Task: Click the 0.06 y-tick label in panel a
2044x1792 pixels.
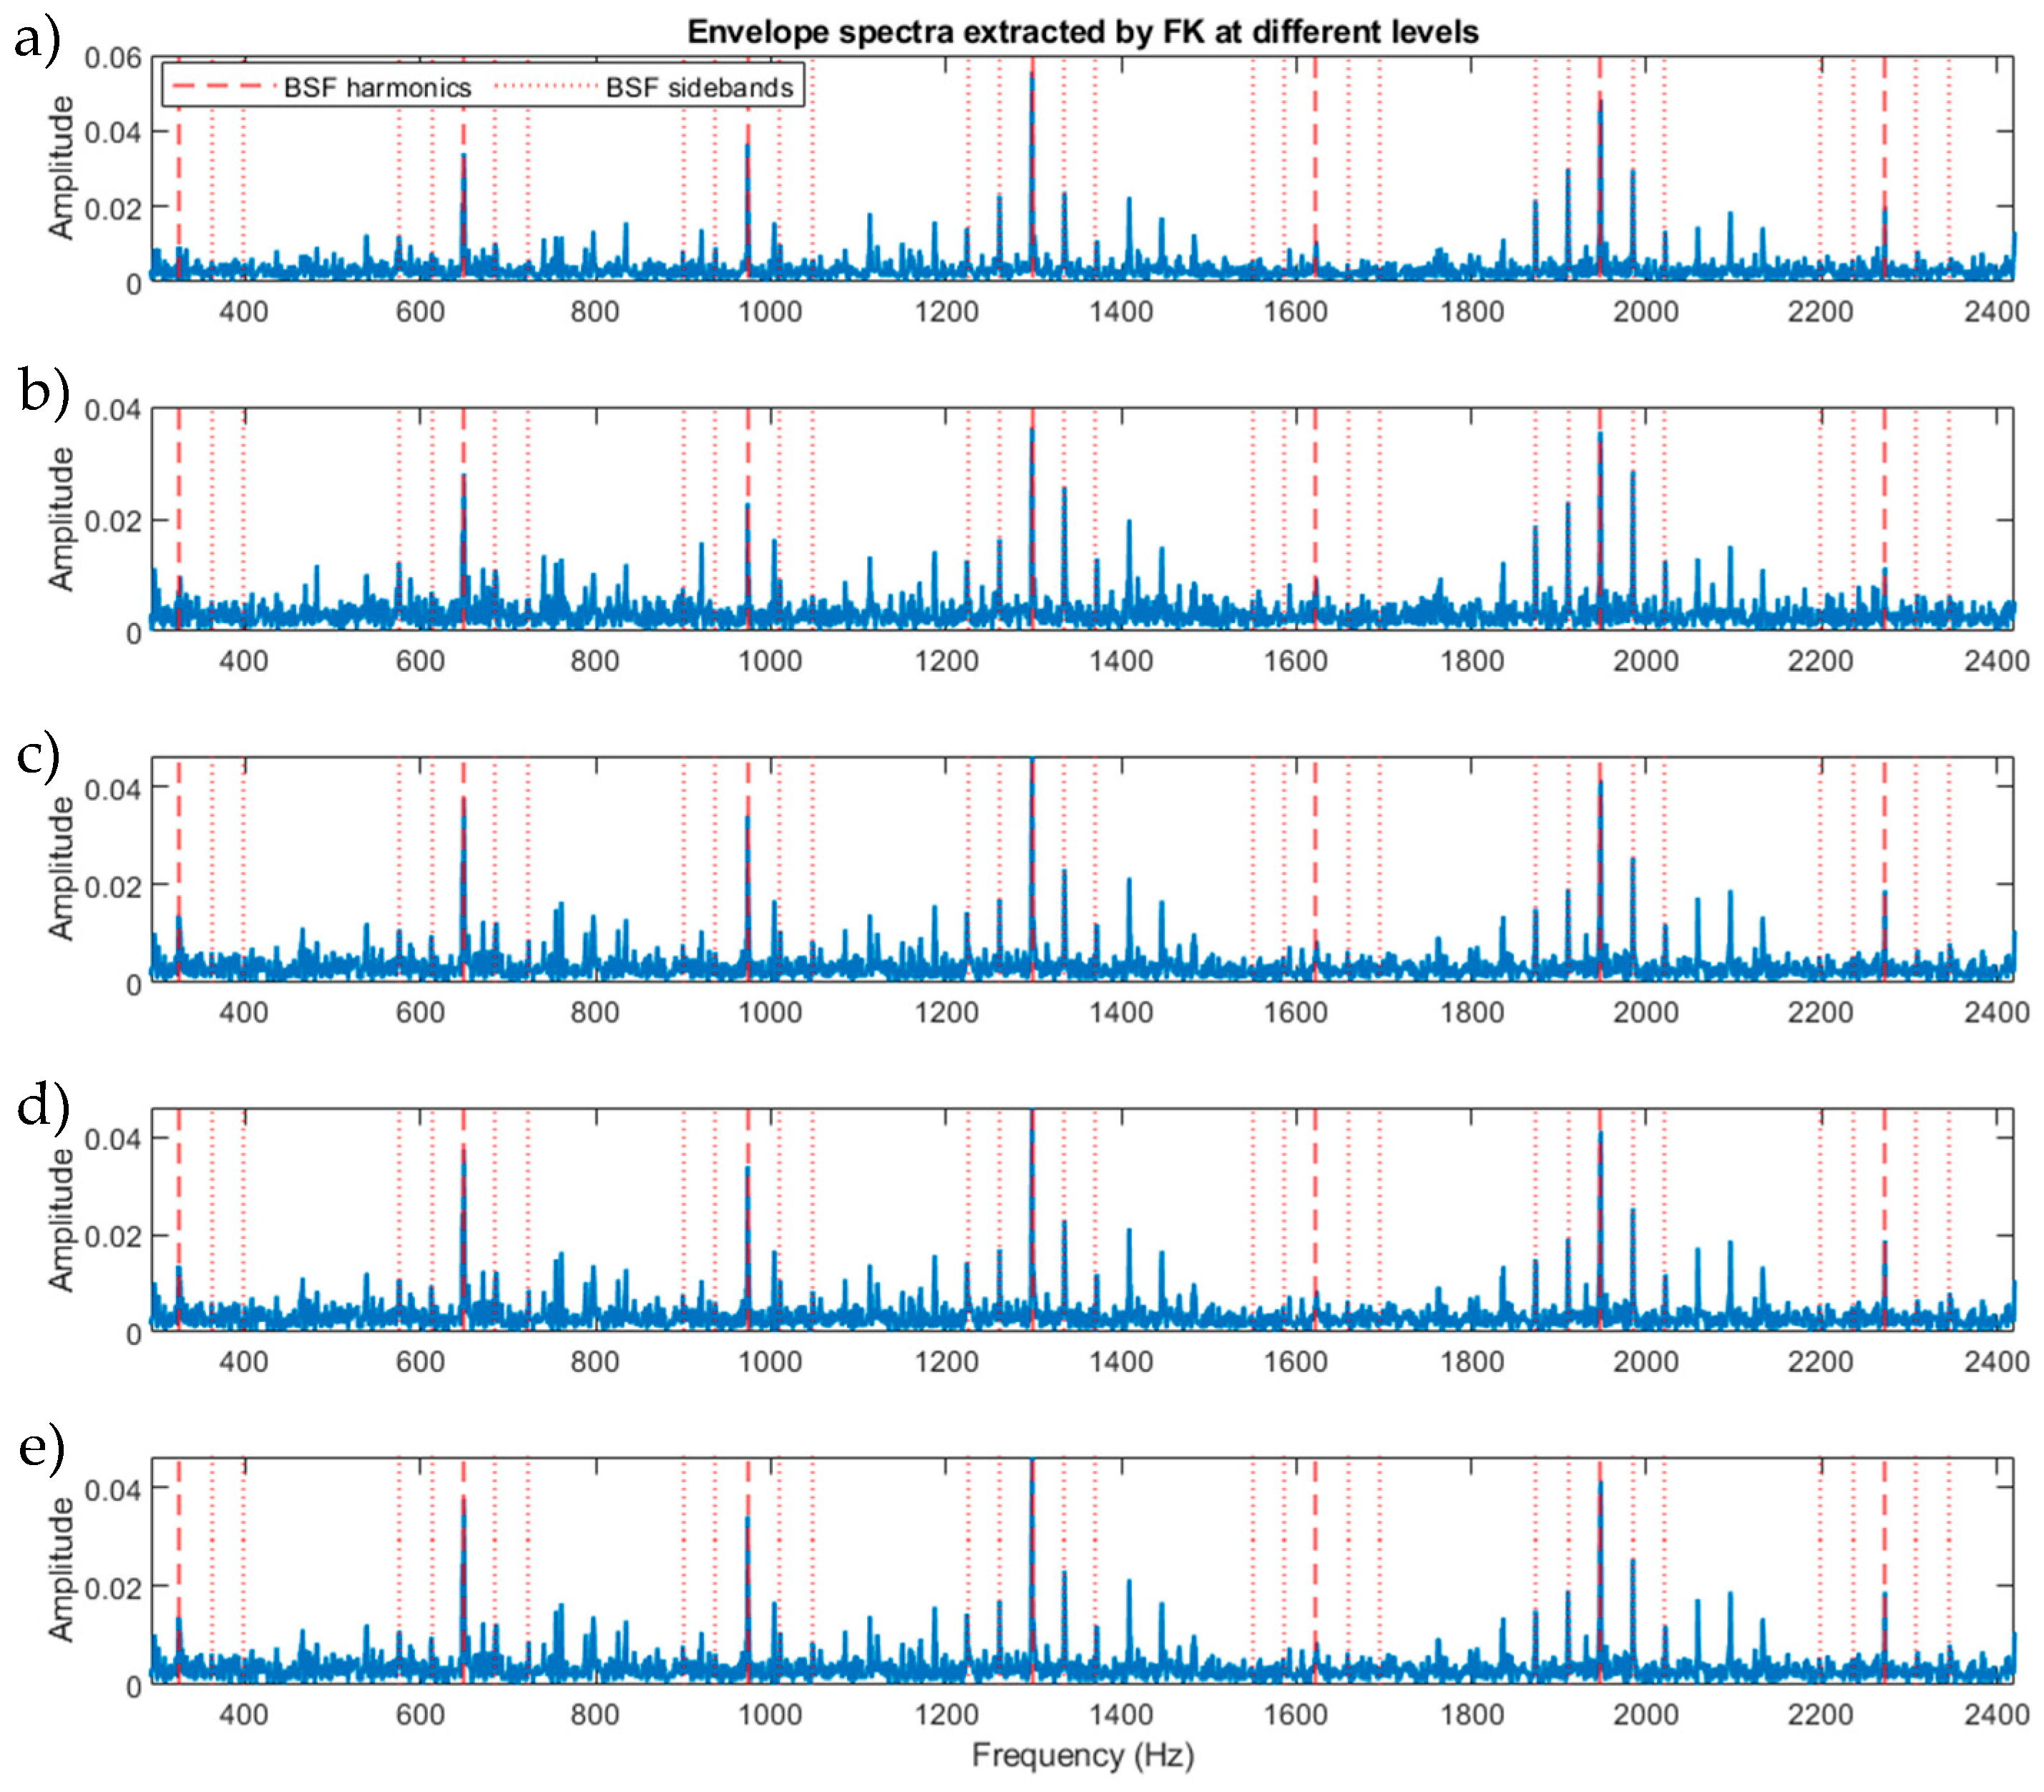Action: click(112, 58)
